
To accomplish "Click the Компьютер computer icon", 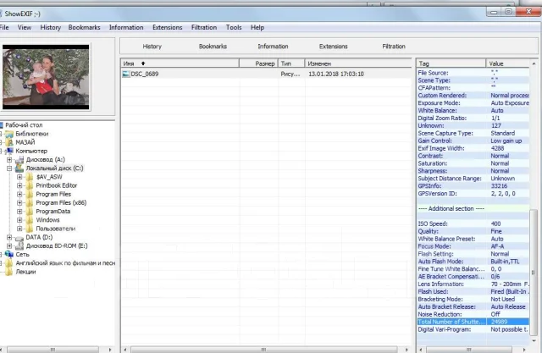I will pyautogui.click(x=9, y=151).
